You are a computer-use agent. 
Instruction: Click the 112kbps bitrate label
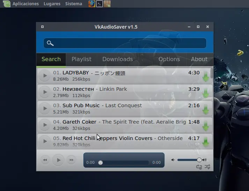click(81, 96)
